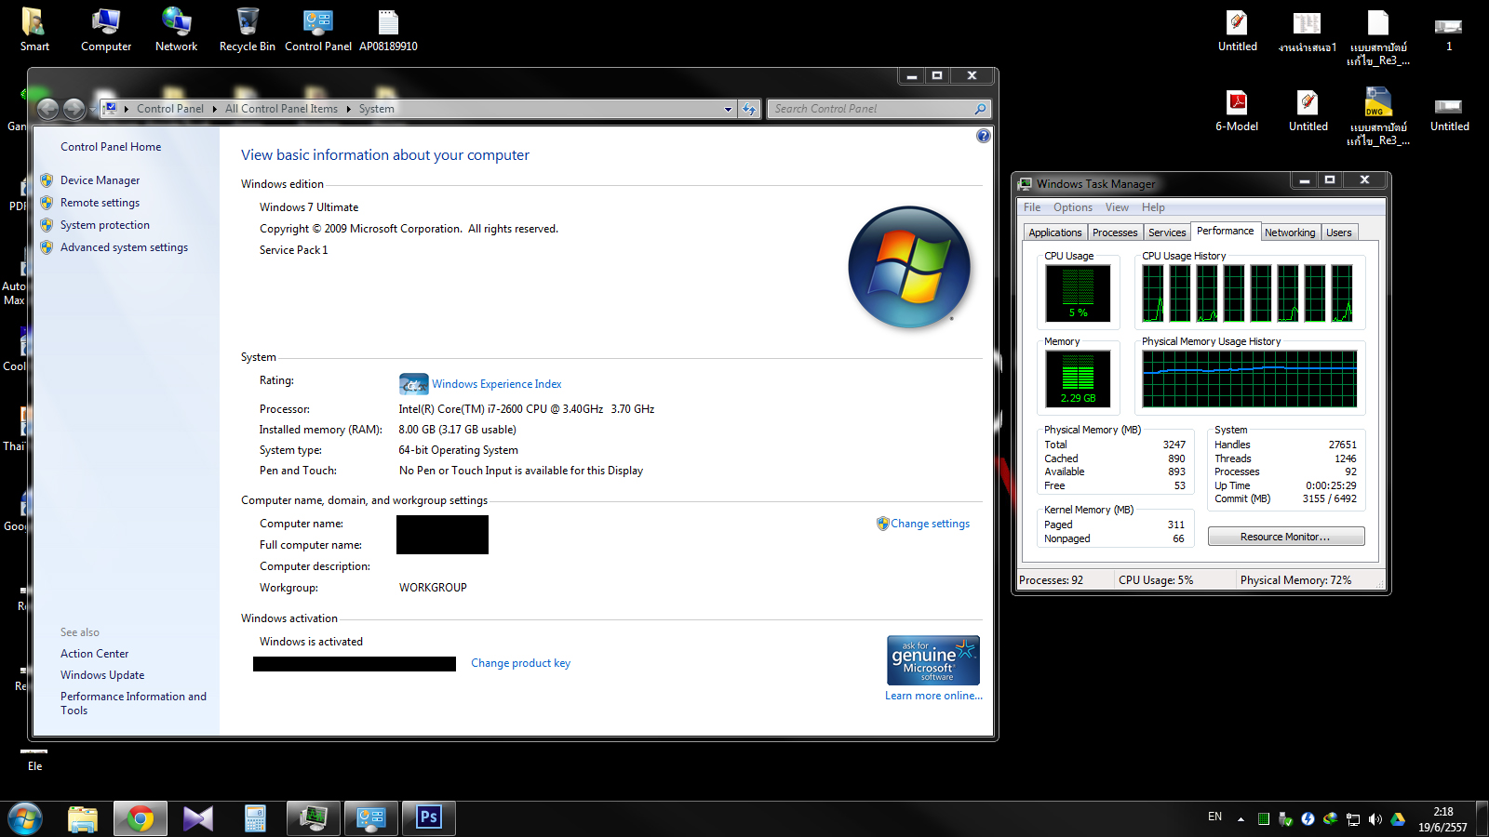Switch to the Applications tab
Image resolution: width=1489 pixels, height=837 pixels.
tap(1055, 232)
